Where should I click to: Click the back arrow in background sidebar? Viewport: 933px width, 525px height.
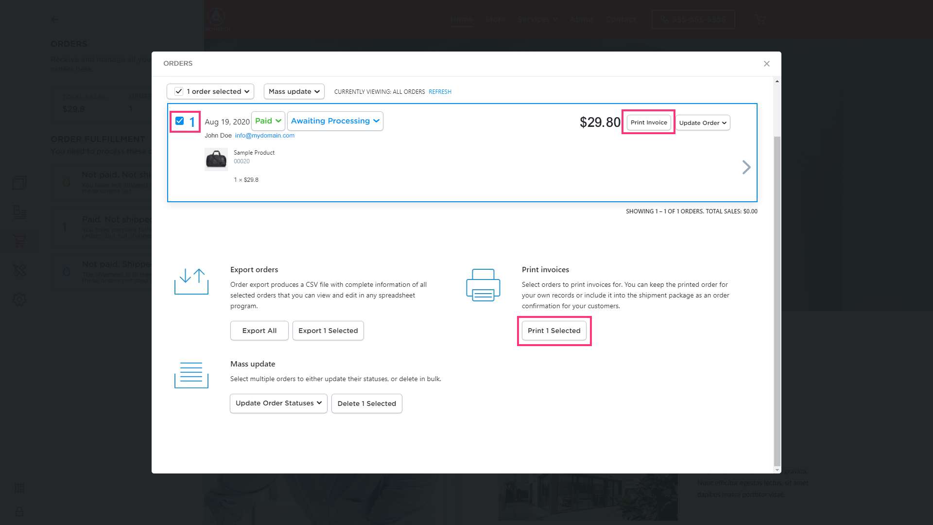pyautogui.click(x=54, y=20)
